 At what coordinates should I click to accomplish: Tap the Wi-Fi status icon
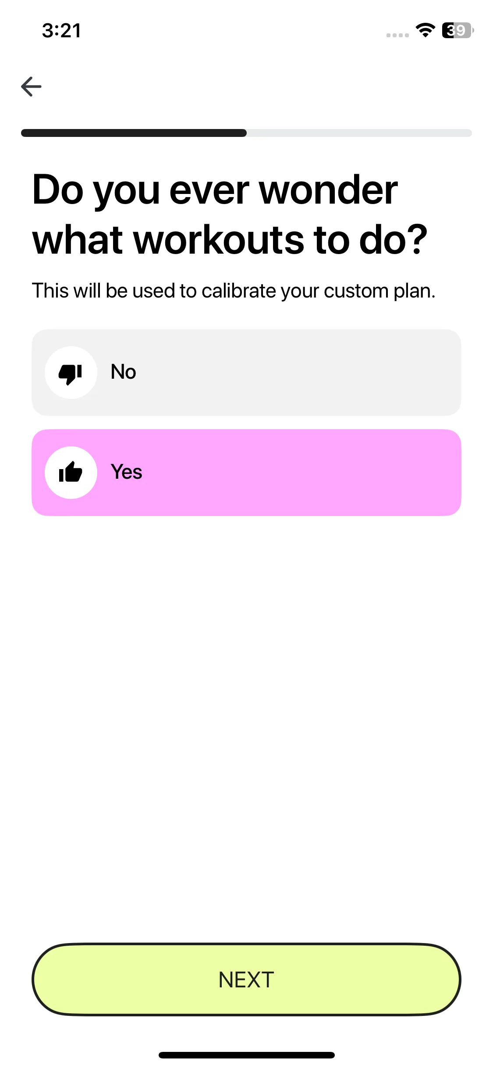(425, 30)
